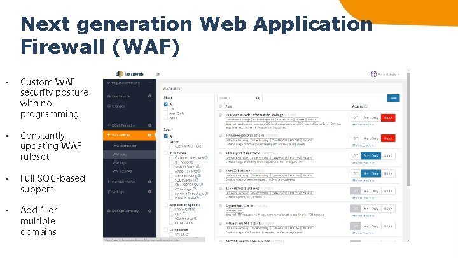Click the blue Save button
Viewport: 458px width, 258px height.
393,98
